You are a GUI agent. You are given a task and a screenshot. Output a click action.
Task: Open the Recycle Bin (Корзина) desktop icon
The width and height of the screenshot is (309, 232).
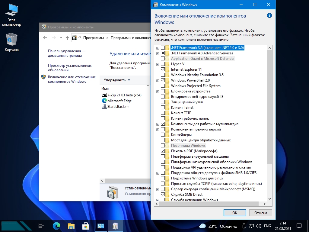[x=12, y=40]
